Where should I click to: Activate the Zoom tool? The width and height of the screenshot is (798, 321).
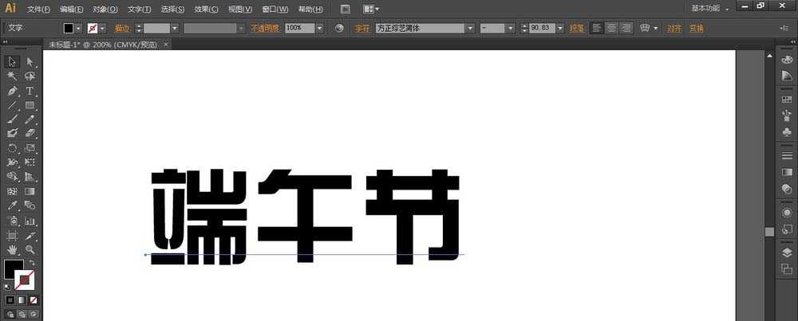coord(30,250)
